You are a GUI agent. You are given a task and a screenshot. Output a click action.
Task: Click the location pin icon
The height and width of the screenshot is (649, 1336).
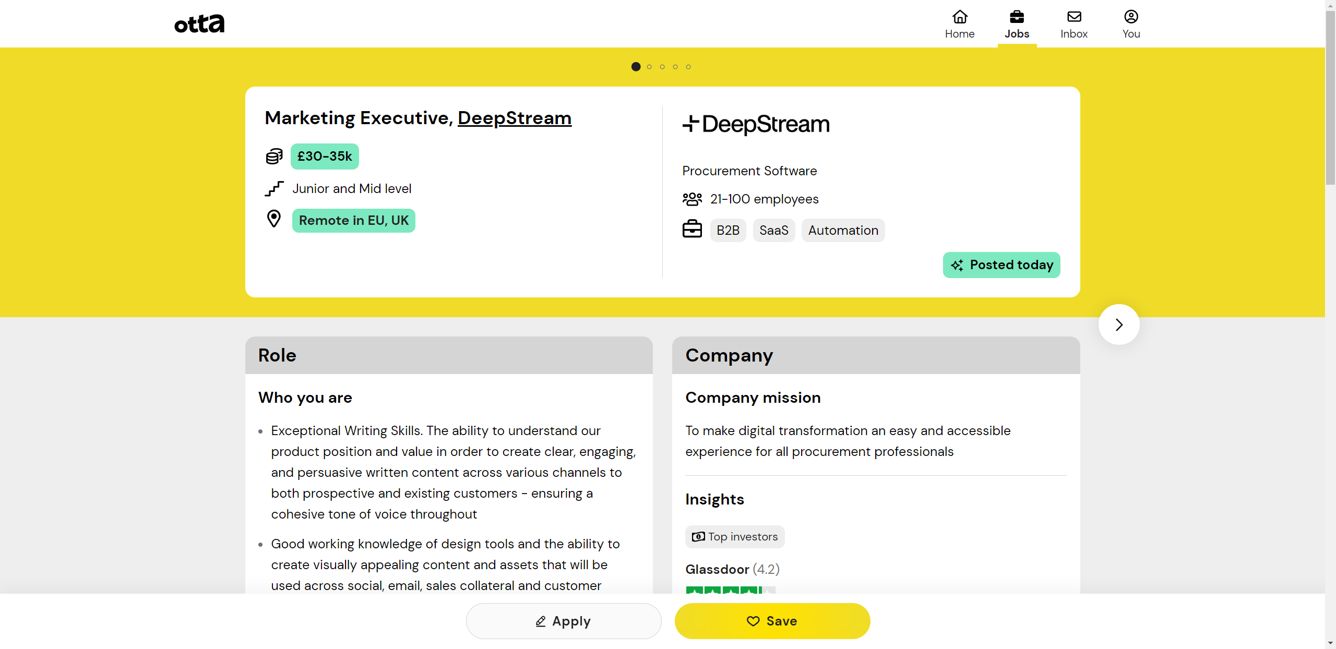(273, 219)
